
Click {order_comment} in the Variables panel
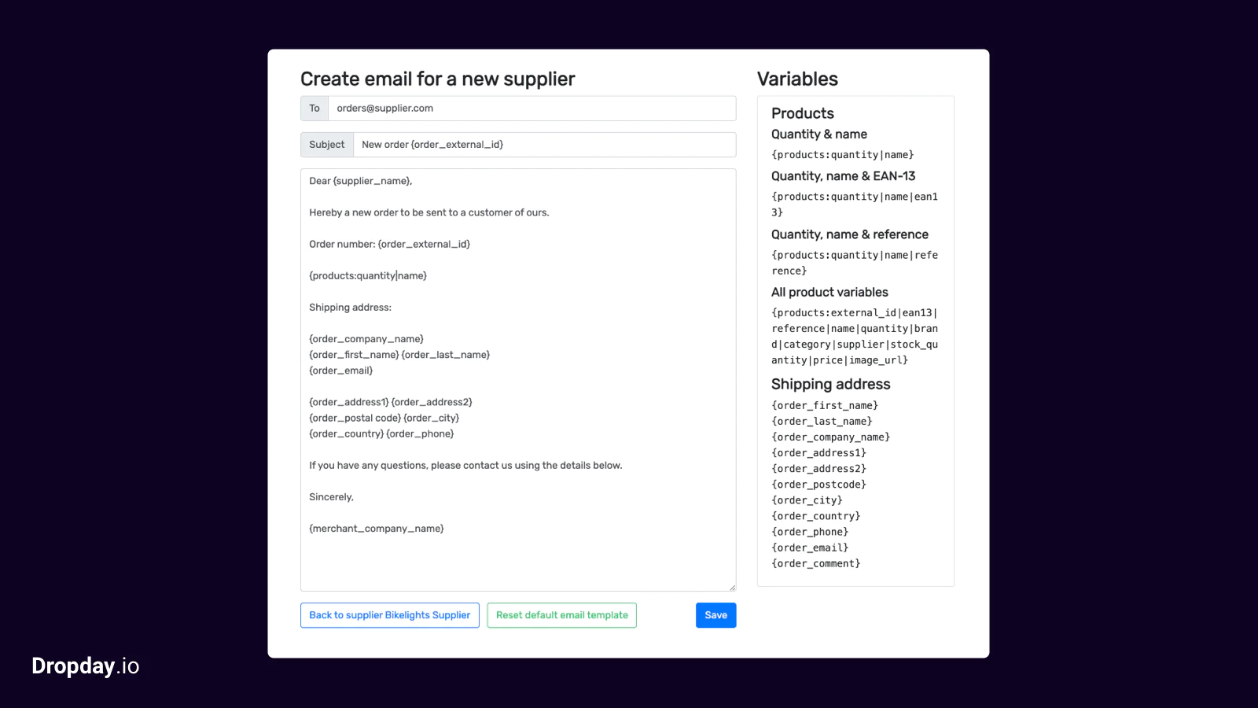click(x=816, y=563)
